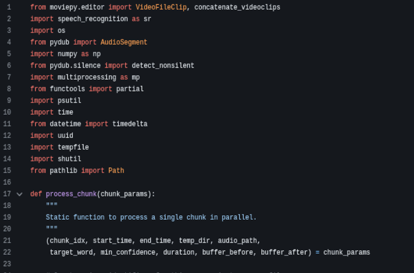Click the AudioSegment class name
Screen dimensions: 414x273
click(x=124, y=42)
